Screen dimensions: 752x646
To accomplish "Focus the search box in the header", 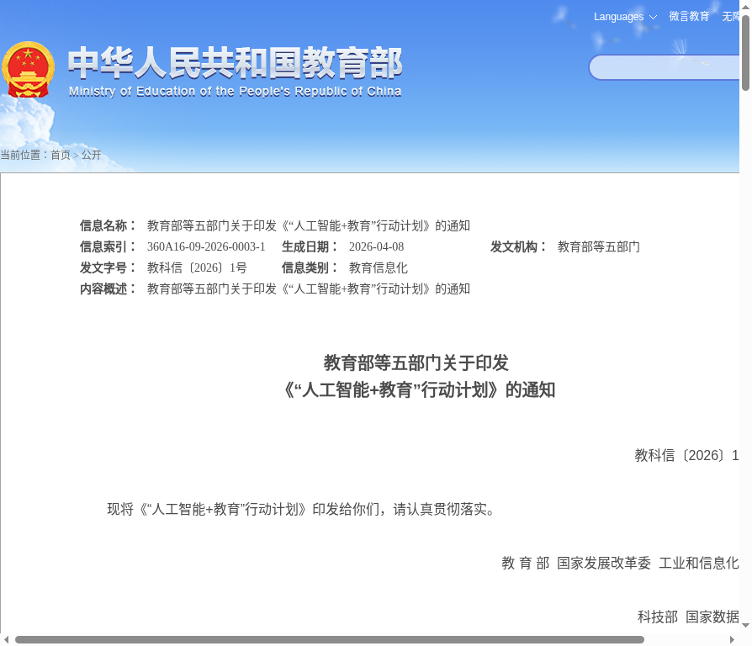I will pos(663,67).
